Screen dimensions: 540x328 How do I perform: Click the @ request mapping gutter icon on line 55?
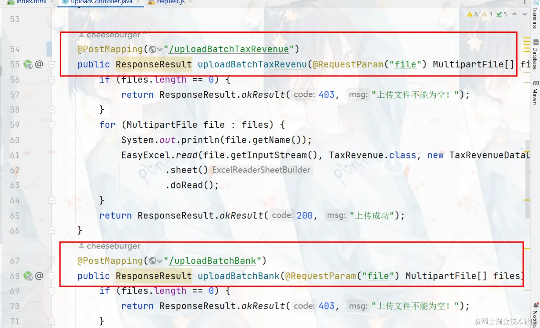[x=39, y=64]
